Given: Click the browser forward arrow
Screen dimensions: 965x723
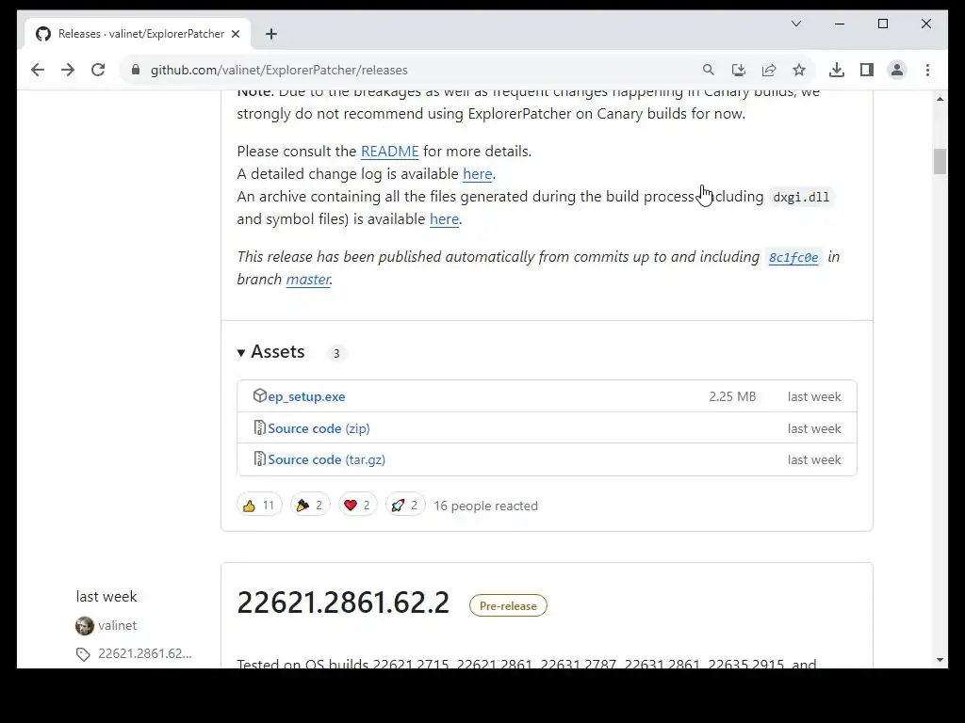Looking at the screenshot, I should pos(68,70).
